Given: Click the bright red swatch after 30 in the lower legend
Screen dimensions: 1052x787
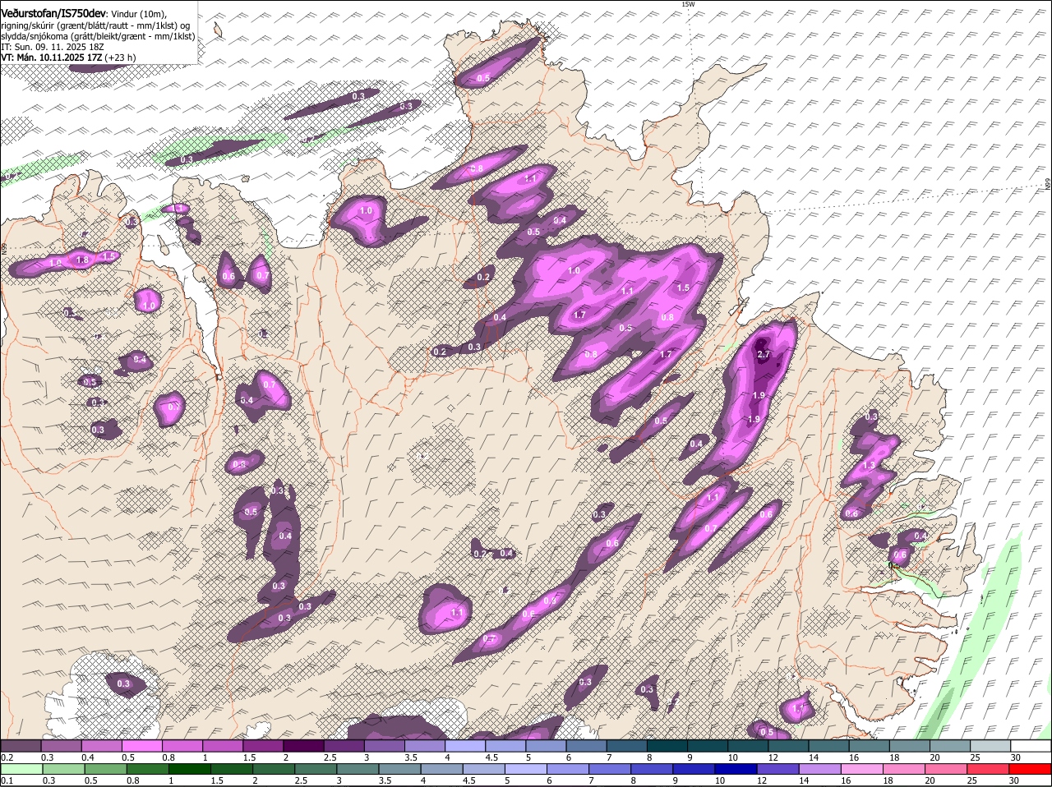Looking at the screenshot, I should (1031, 770).
